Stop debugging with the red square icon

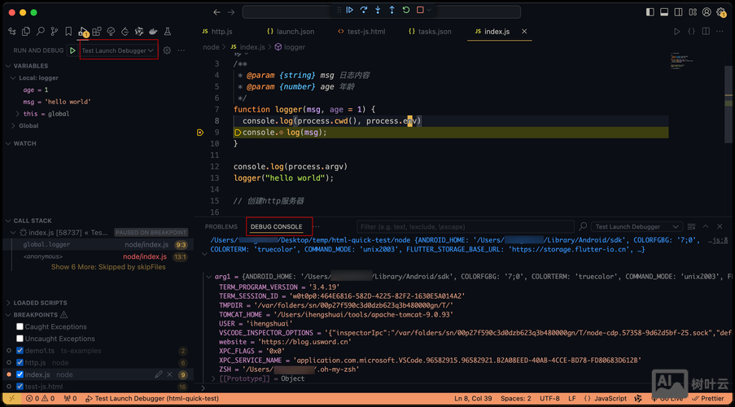420,11
